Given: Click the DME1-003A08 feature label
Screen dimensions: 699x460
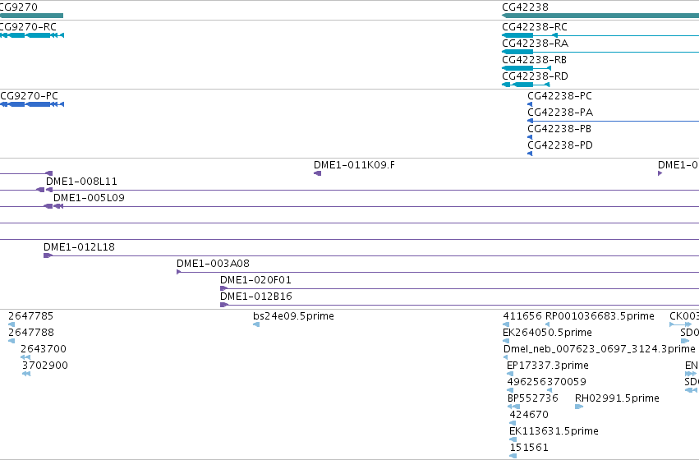Looking at the screenshot, I should 213,264.
